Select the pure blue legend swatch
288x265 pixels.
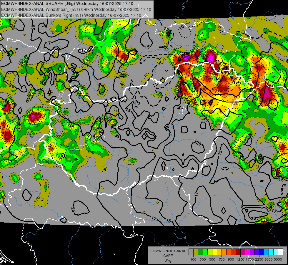[262, 252]
